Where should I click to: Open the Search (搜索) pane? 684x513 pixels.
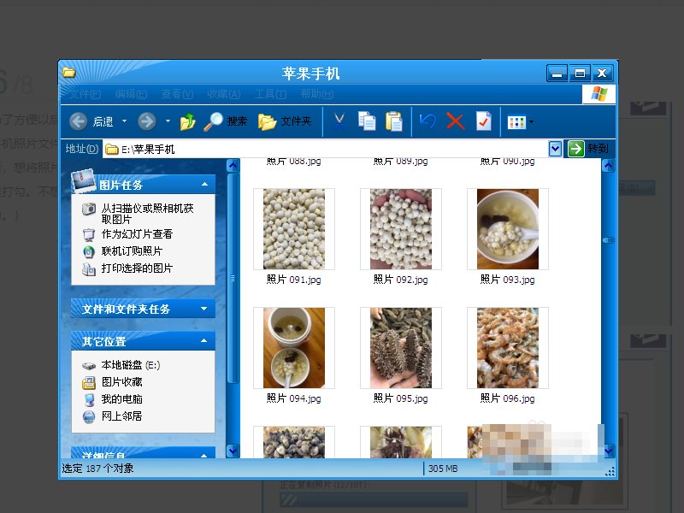tap(226, 121)
